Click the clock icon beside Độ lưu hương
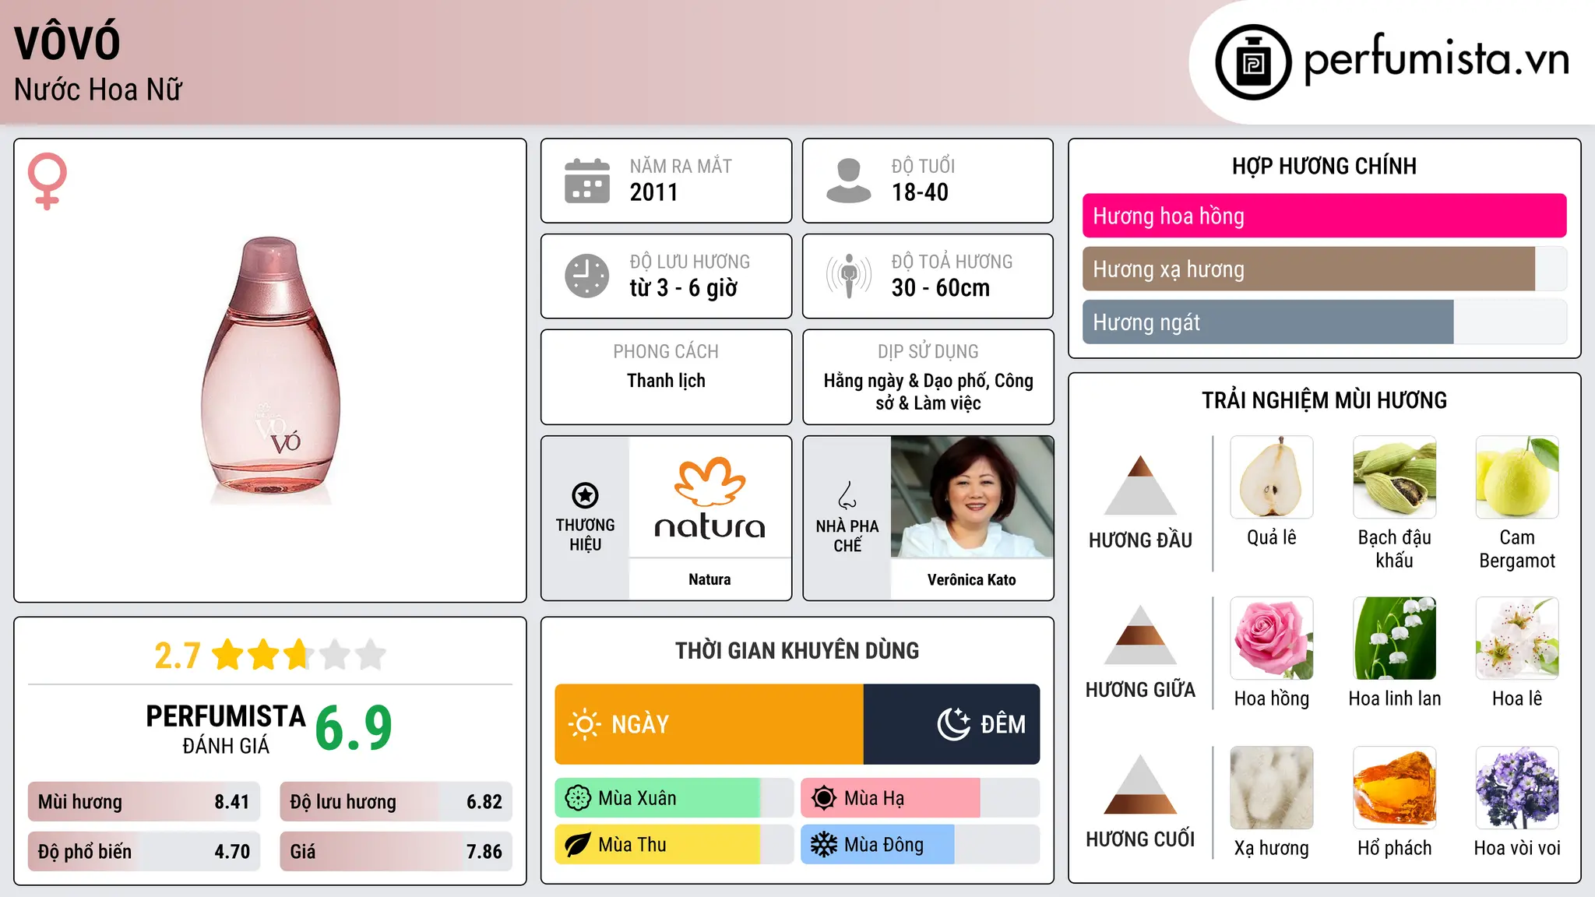 (587, 276)
